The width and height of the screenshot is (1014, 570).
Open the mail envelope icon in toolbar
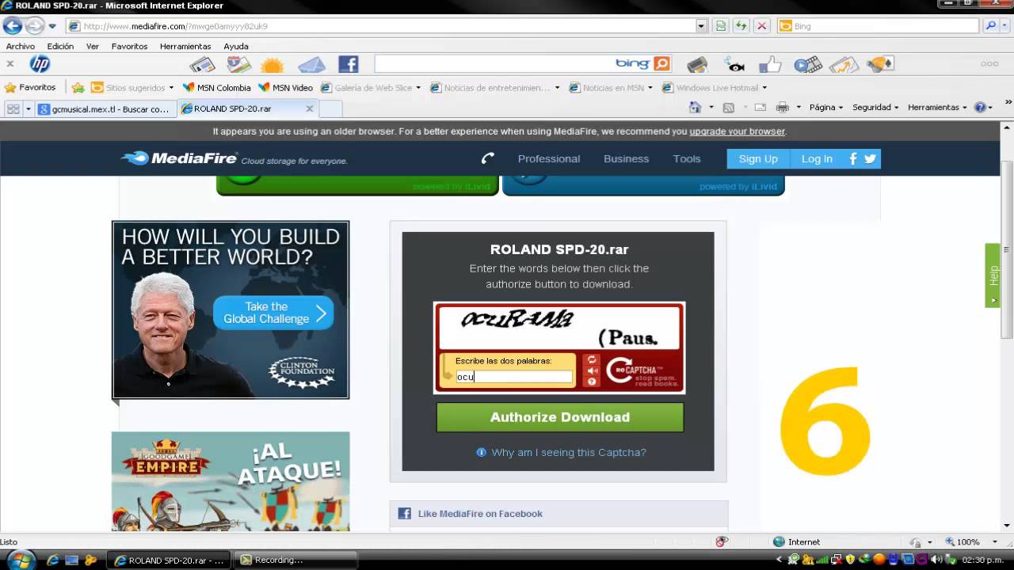[x=312, y=65]
